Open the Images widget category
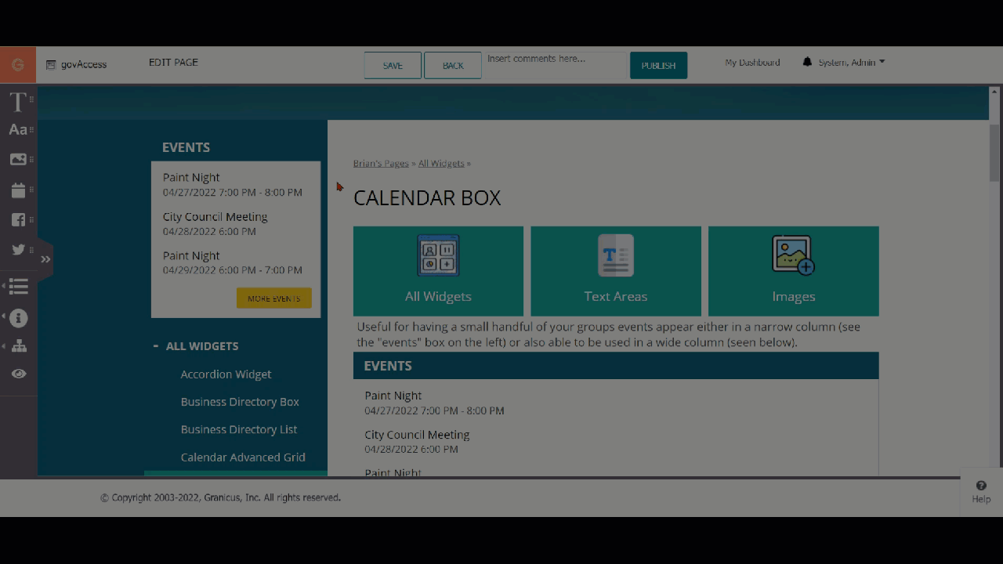Viewport: 1003px width, 564px height. tap(793, 270)
